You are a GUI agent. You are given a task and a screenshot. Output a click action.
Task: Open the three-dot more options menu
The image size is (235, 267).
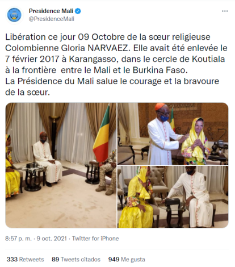pyautogui.click(x=225, y=11)
